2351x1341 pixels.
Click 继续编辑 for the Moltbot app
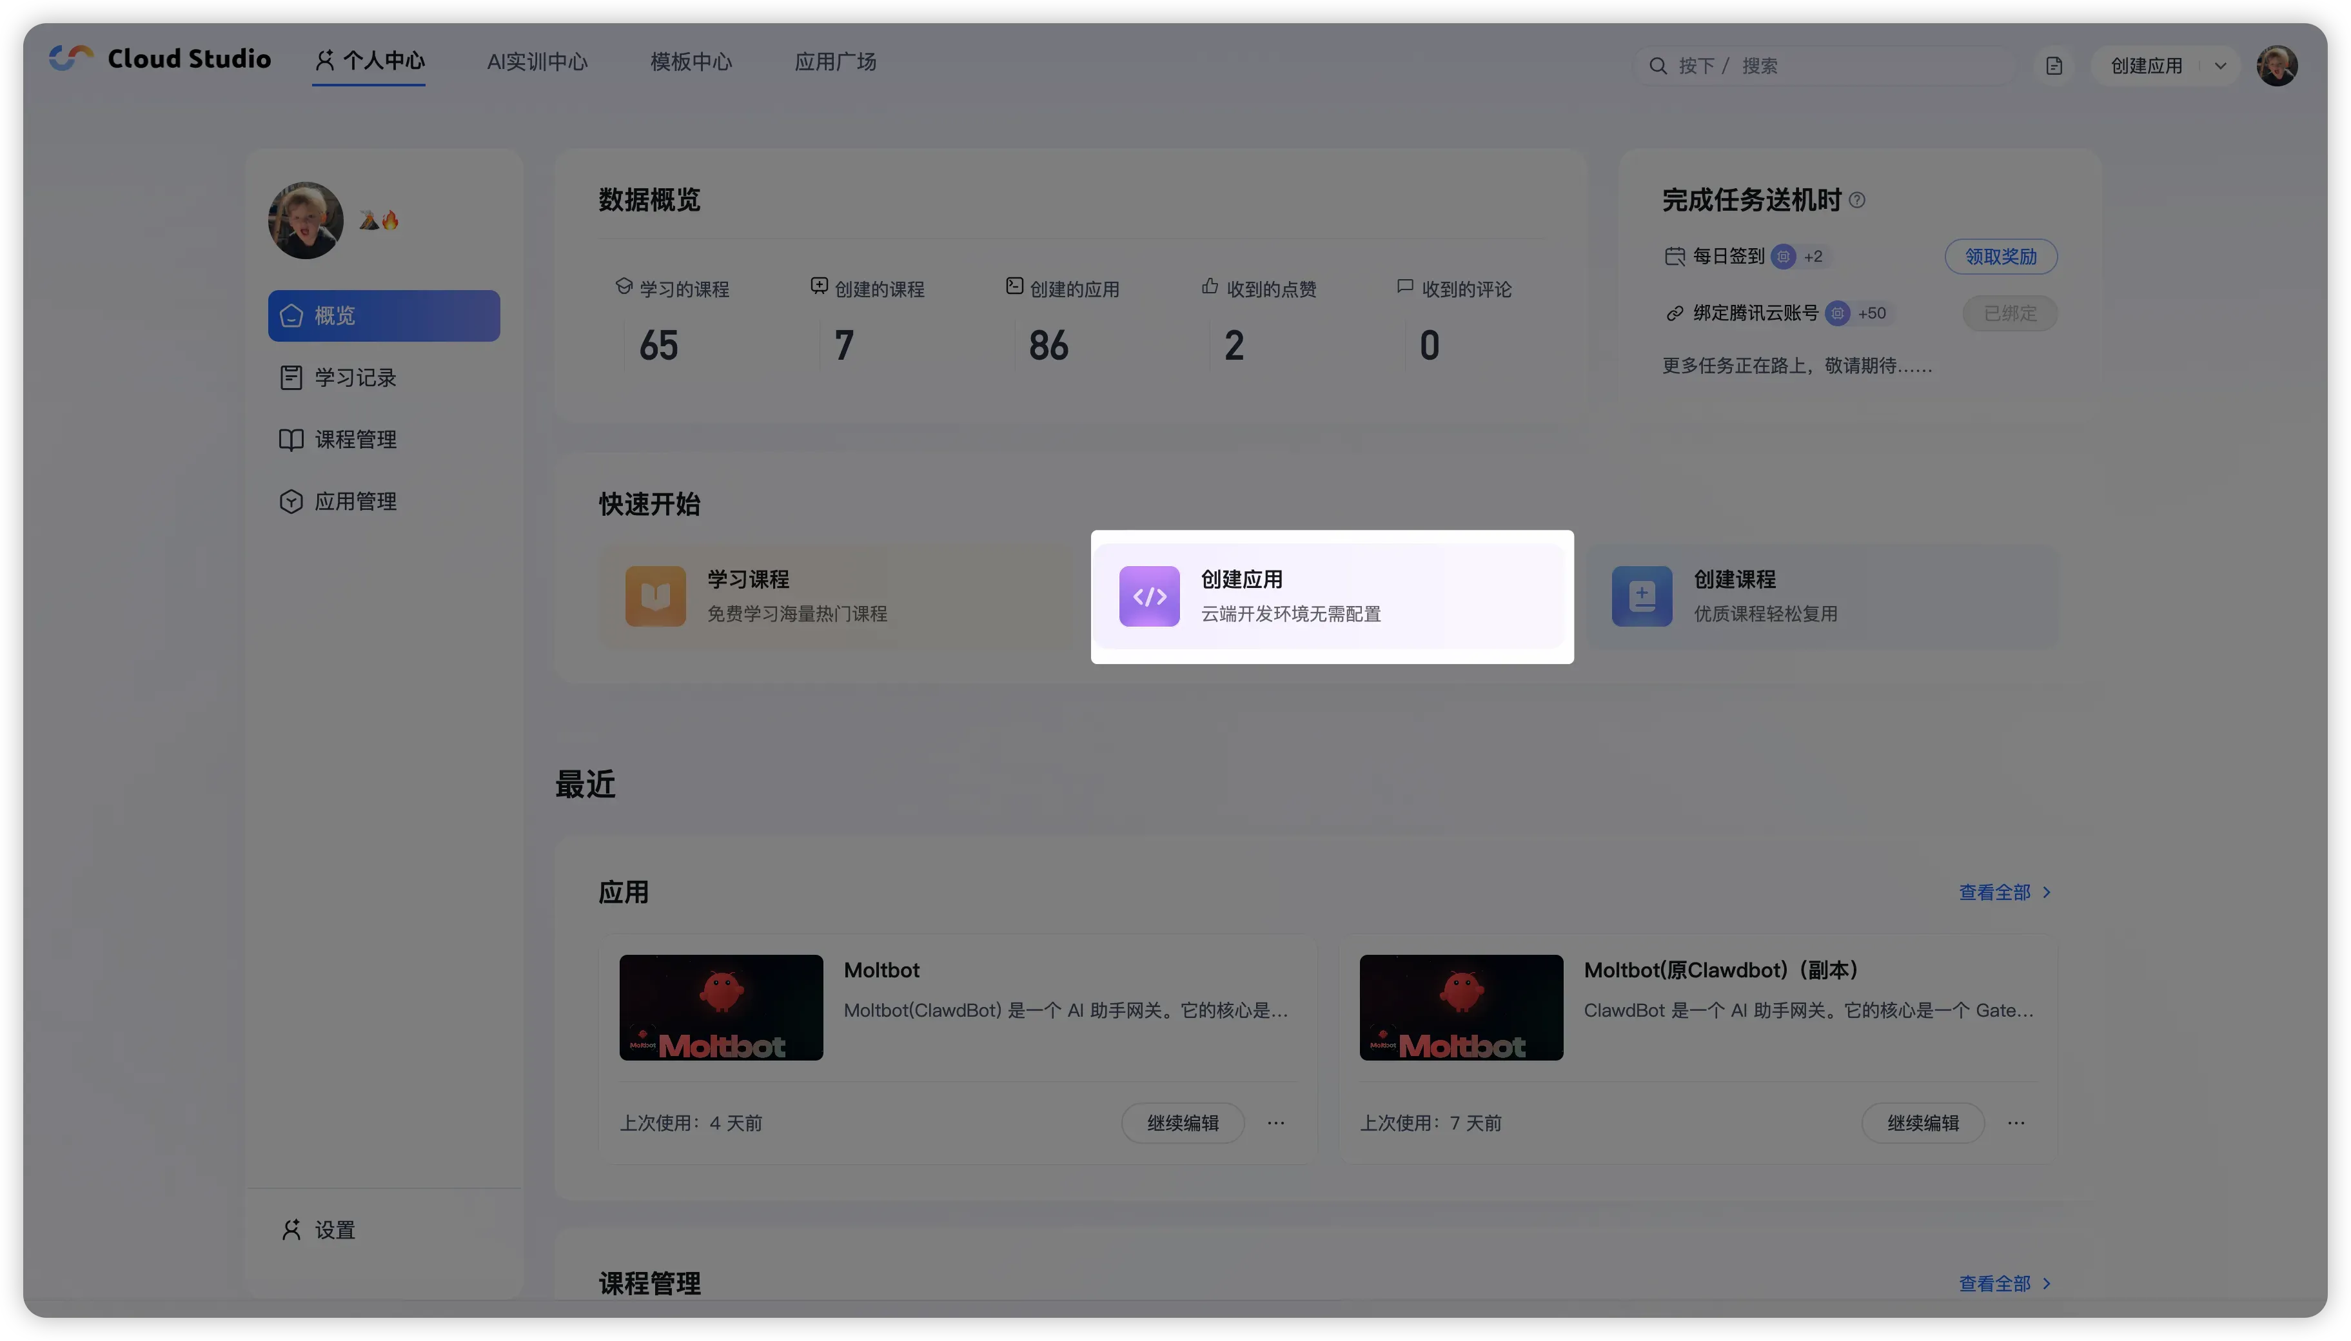pos(1183,1122)
